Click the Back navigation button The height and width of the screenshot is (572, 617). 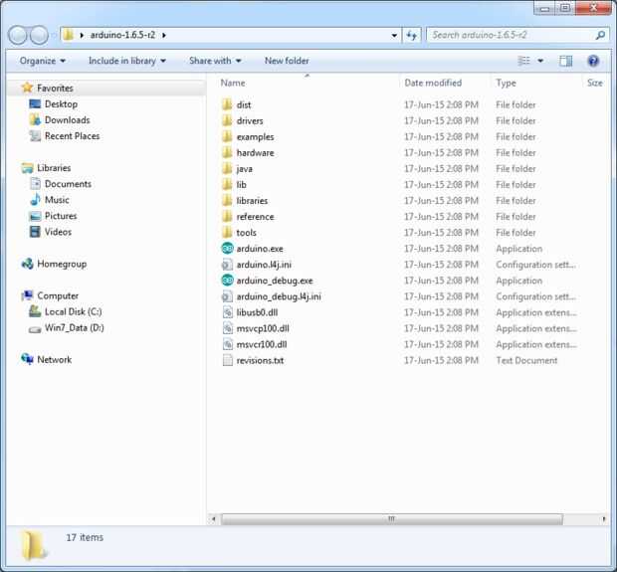coord(17,35)
